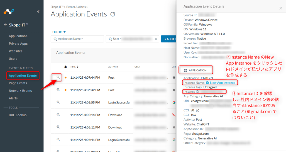
Task: Click the Netskope logo icon
Action: [9, 12]
